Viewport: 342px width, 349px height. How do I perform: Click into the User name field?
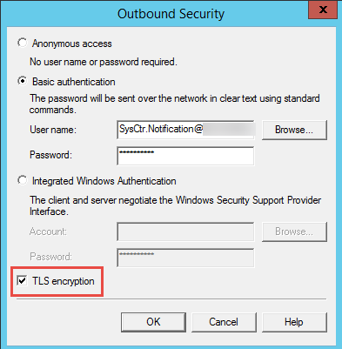[185, 130]
